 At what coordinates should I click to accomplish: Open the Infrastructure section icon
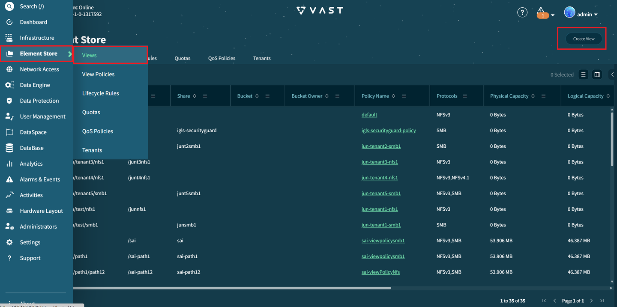coord(9,38)
